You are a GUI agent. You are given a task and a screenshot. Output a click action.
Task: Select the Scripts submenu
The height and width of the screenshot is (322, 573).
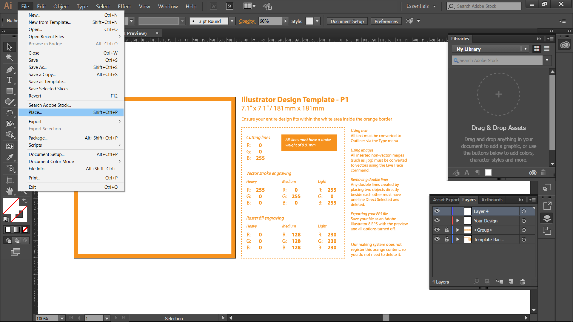[x=35, y=145]
